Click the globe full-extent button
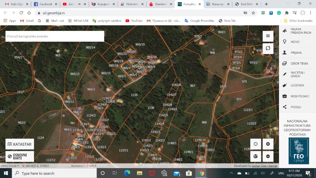The image size is (316, 178). tap(256, 156)
